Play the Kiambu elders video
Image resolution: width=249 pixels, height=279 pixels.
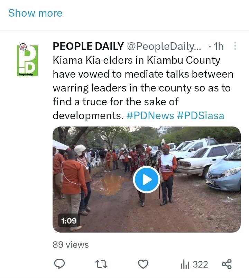[x=147, y=180]
